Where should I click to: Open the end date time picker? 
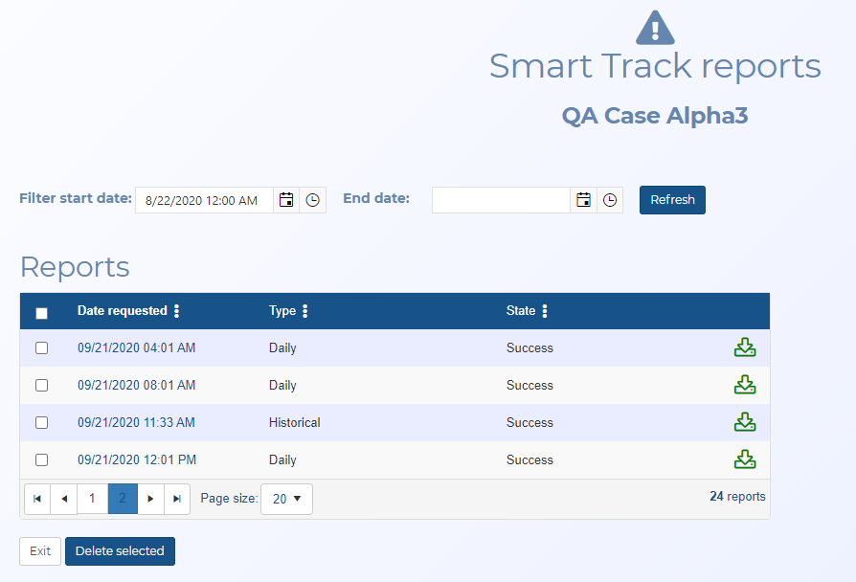[610, 200]
